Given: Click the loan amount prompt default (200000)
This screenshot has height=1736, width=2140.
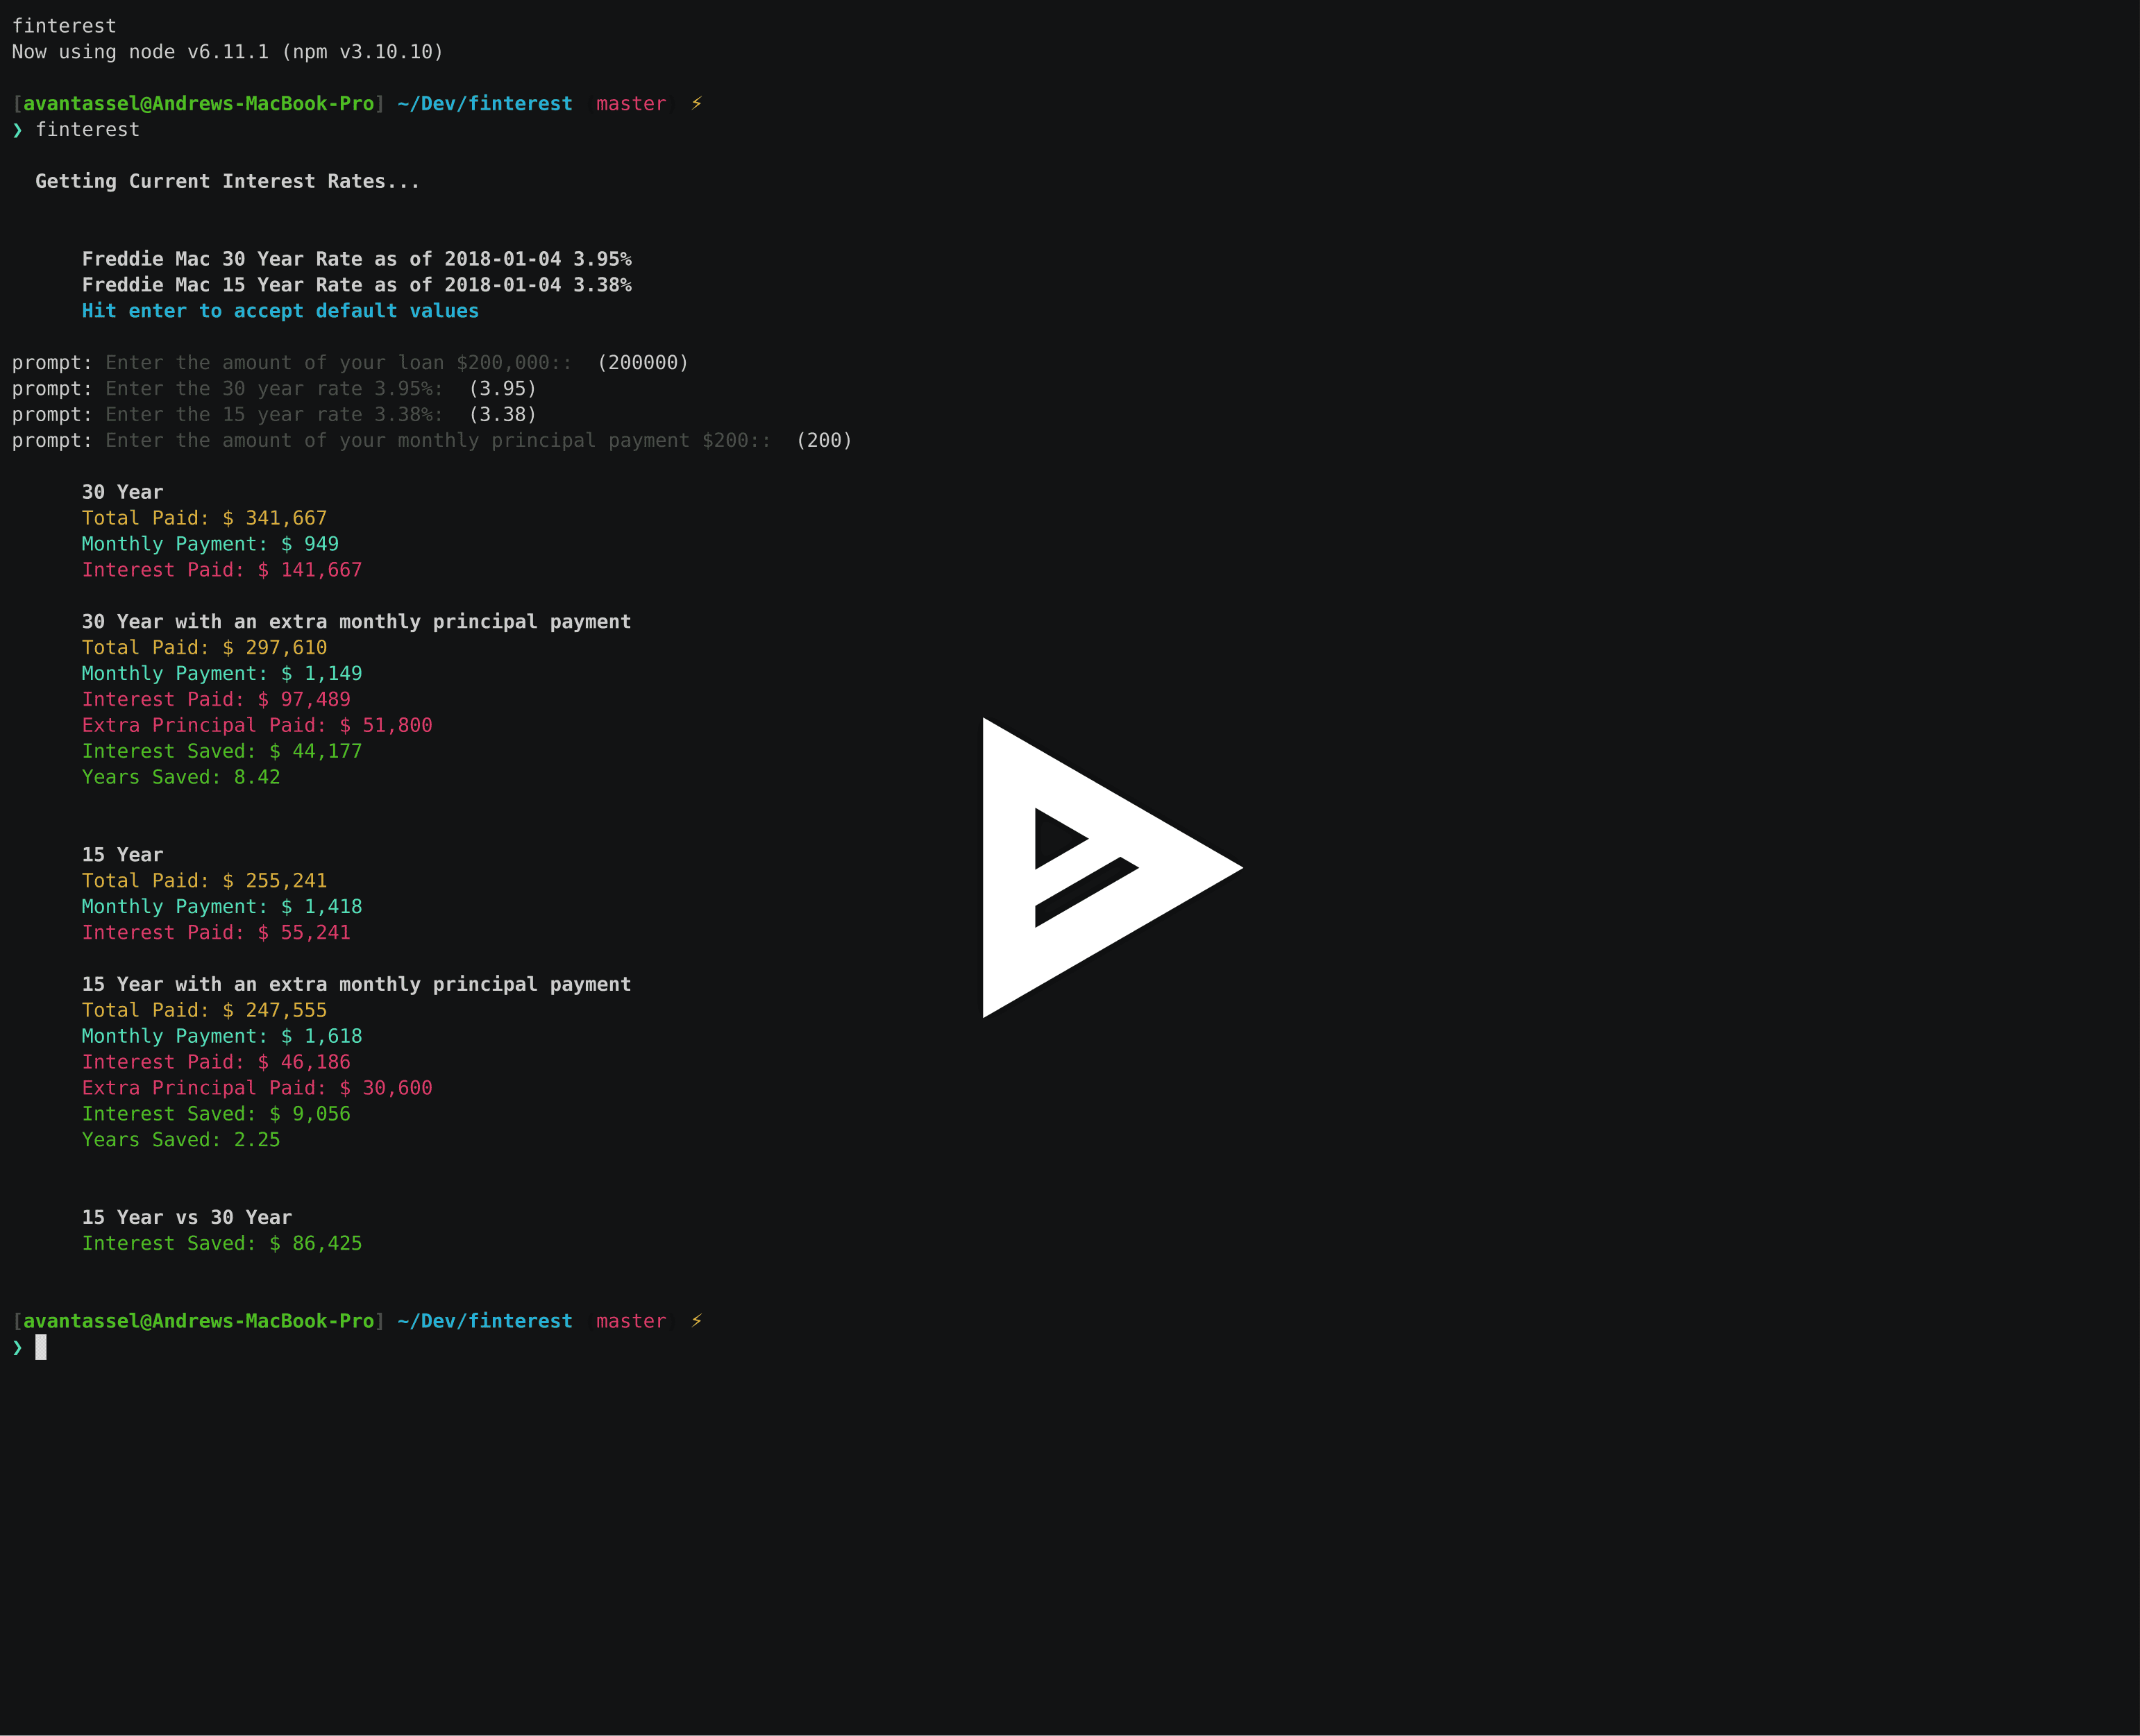Looking at the screenshot, I should [x=642, y=363].
